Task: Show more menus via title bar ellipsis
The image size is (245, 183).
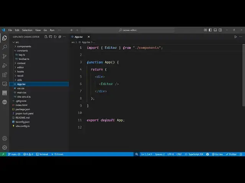Action: 59,30
